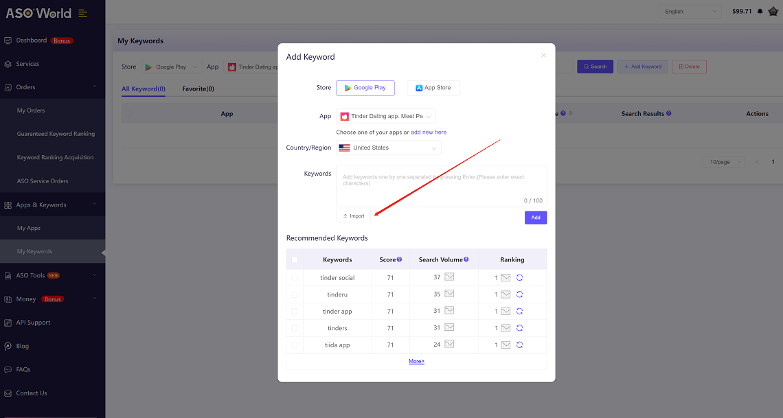Open the English language dropdown

(x=690, y=12)
